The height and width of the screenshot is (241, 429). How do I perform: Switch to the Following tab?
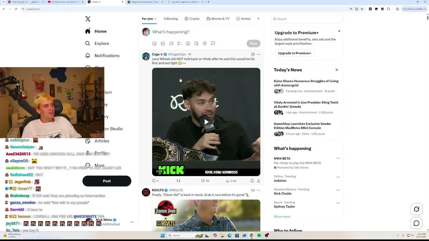171,19
